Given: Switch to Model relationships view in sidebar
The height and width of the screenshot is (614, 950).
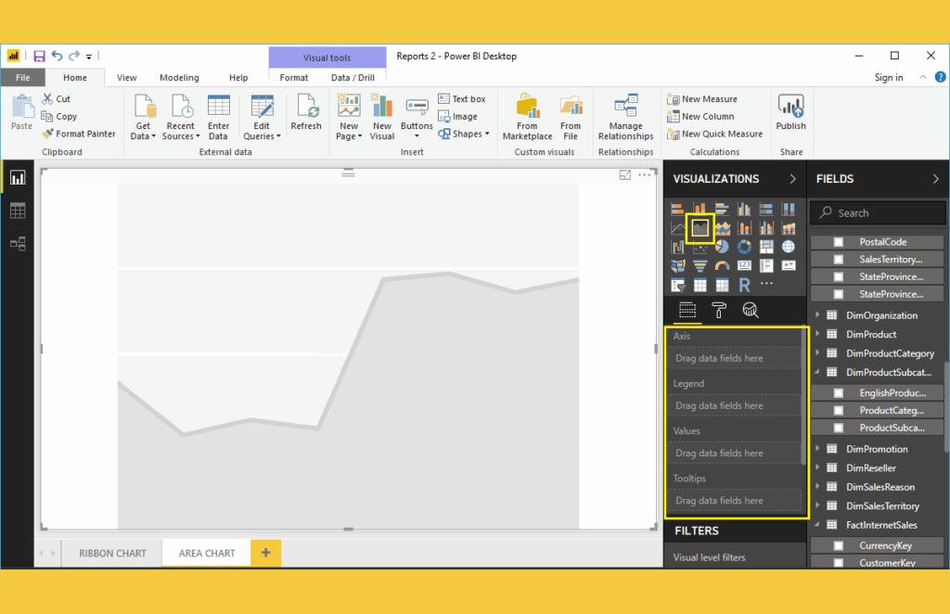Looking at the screenshot, I should 18,243.
